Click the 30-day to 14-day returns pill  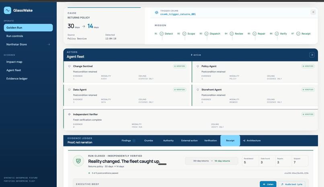[x=211, y=161]
